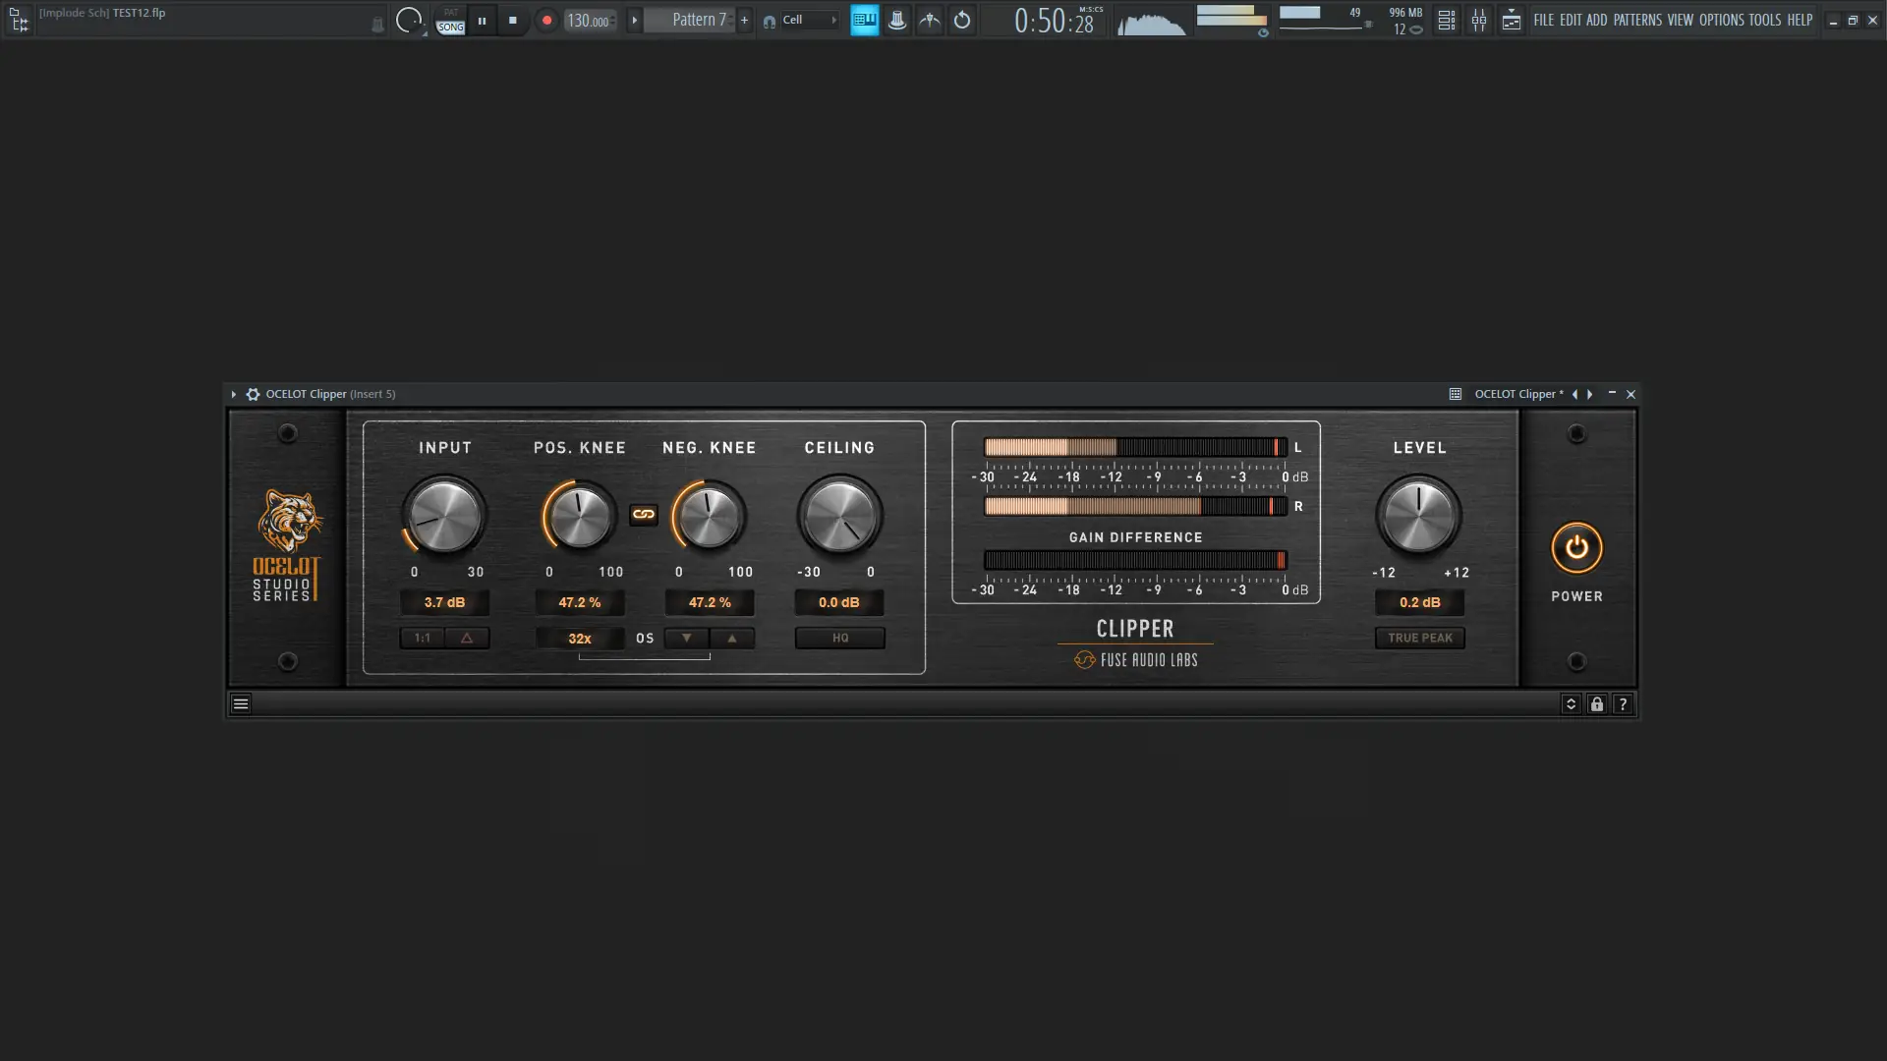Expand the plugin window options arrow
1887x1061 pixels.
[x=234, y=394]
